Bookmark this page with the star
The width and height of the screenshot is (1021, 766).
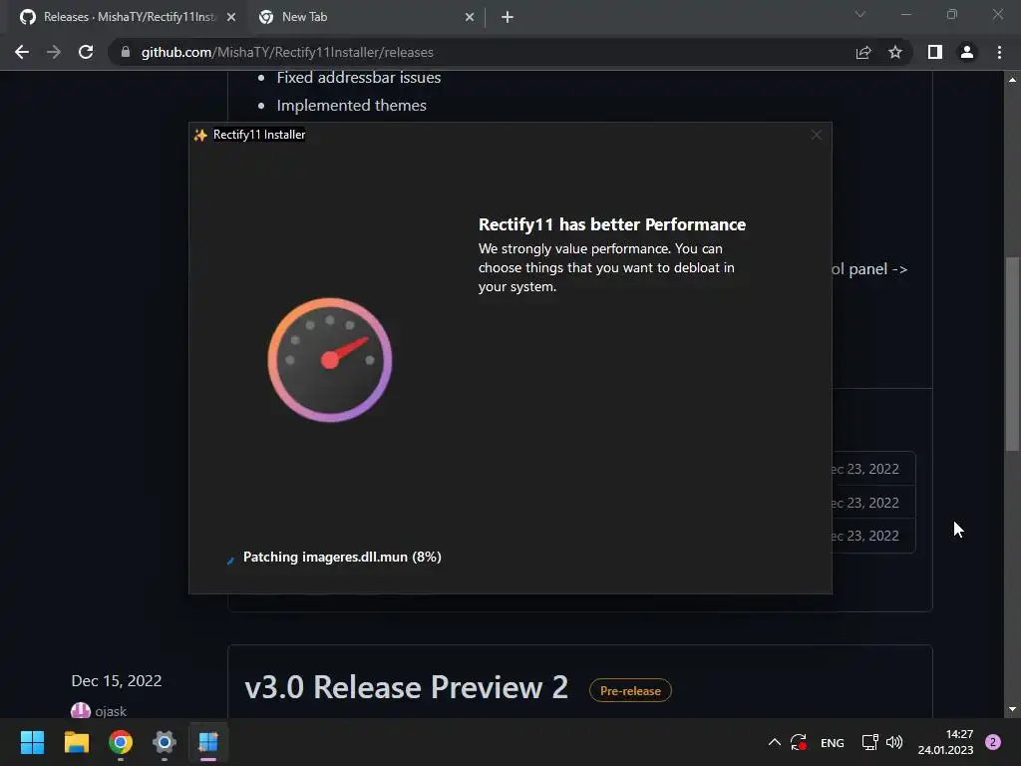pyautogui.click(x=895, y=52)
